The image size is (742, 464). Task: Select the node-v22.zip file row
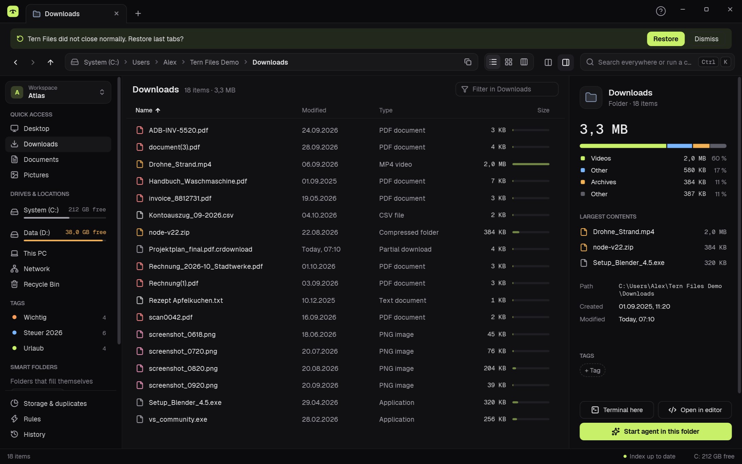tap(345, 232)
